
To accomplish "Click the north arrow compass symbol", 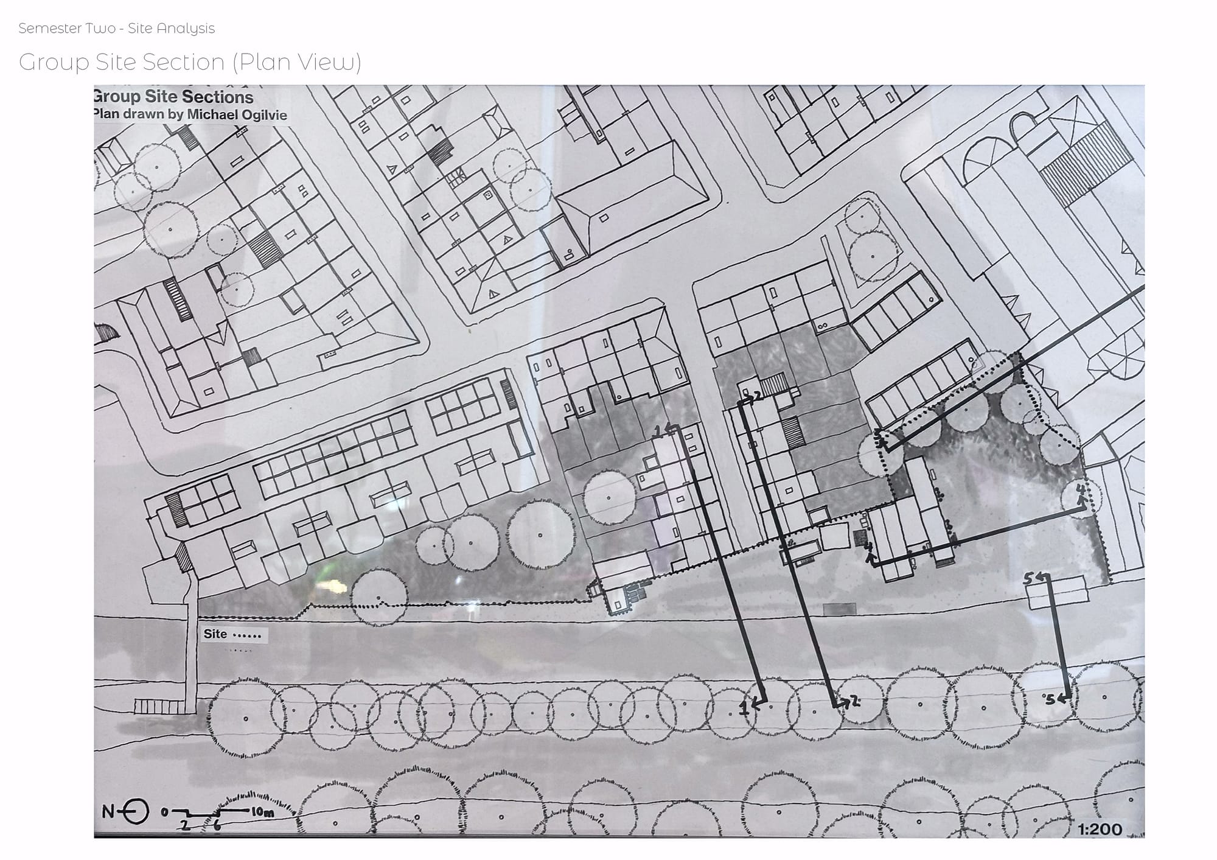I will [136, 812].
